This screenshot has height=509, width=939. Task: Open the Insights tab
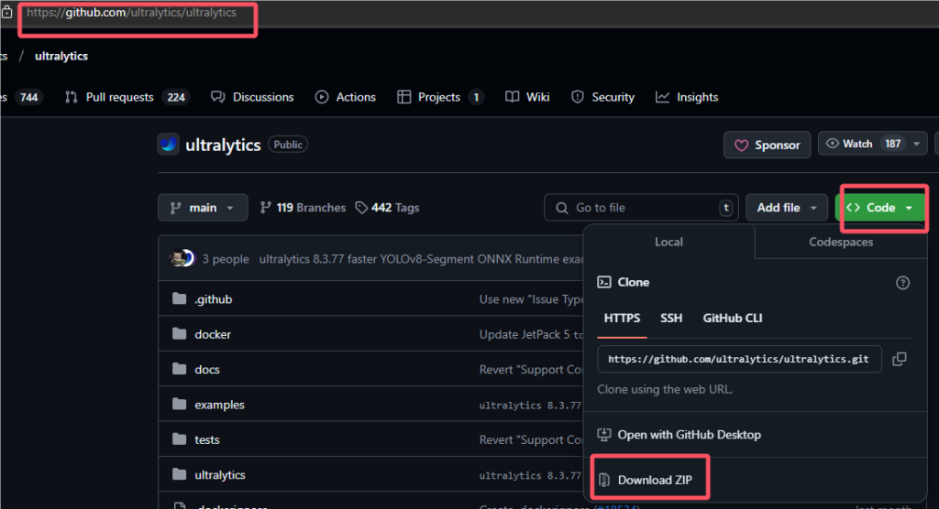click(687, 97)
